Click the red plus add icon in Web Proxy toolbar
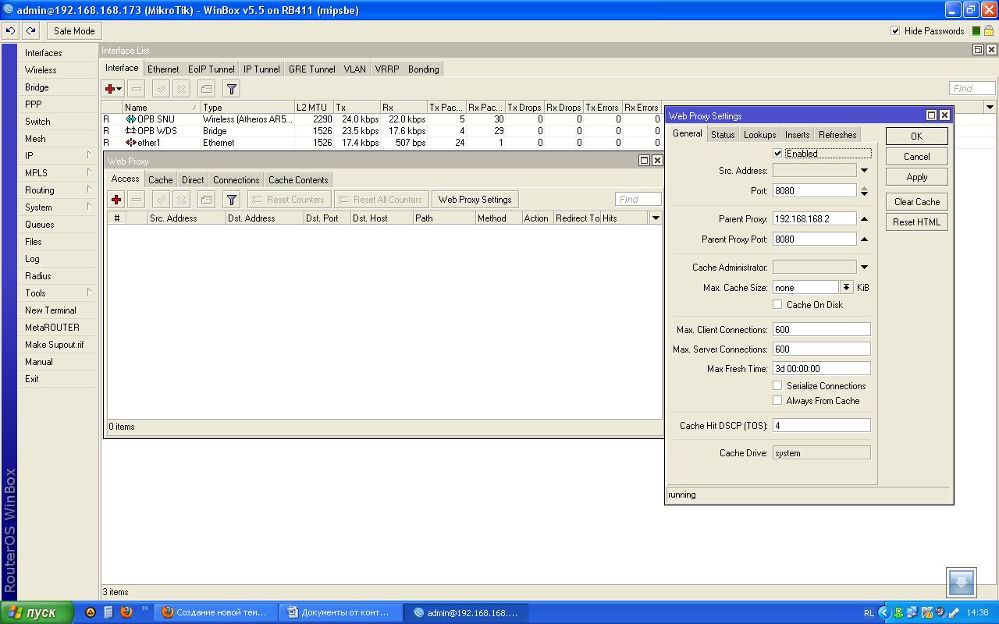The height and width of the screenshot is (624, 999). [x=116, y=200]
